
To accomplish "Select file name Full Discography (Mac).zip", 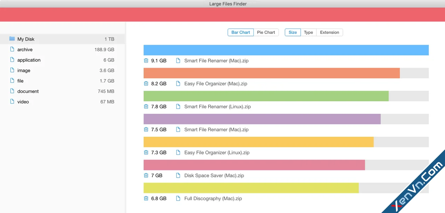I will pos(213,198).
